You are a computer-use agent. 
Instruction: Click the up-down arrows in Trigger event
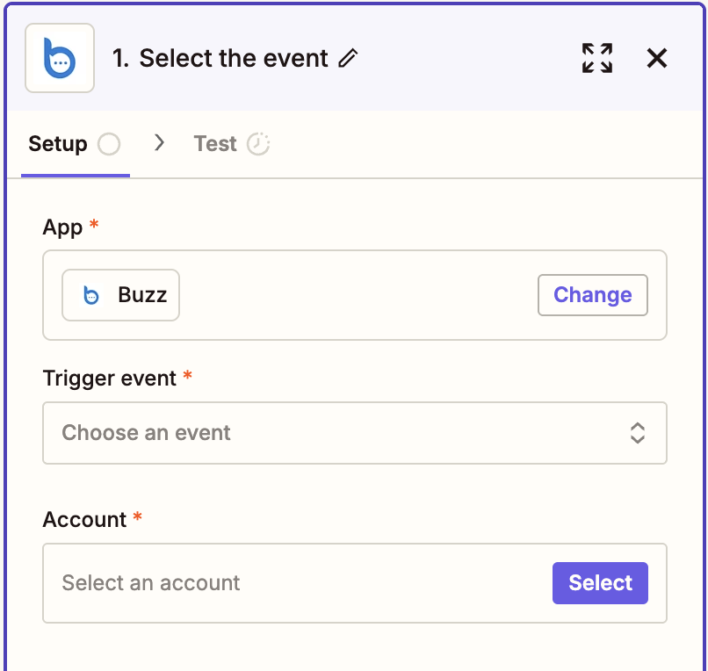[x=638, y=433]
